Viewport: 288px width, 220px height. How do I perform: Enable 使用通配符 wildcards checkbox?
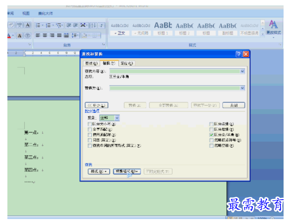tap(90, 135)
